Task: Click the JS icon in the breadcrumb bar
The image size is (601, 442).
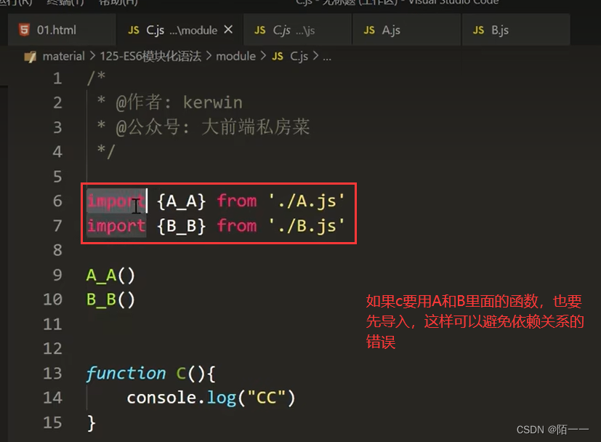Action: pos(278,56)
